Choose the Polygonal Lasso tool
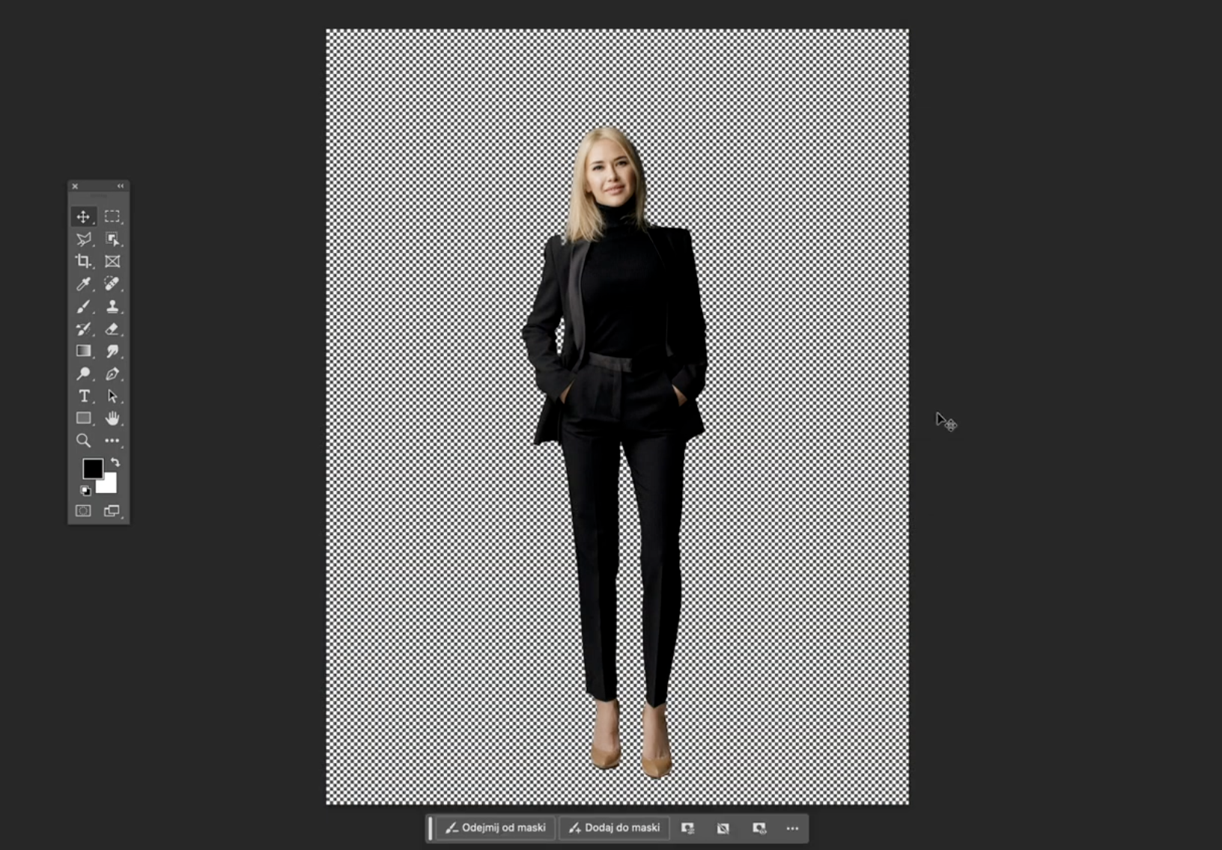1222x850 pixels. tap(83, 239)
